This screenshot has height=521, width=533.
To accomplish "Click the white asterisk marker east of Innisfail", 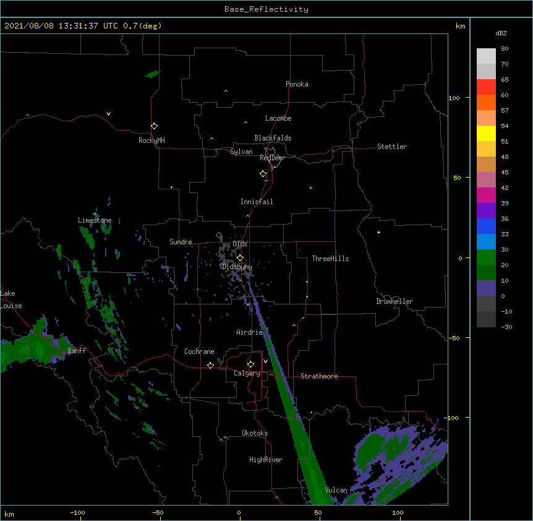I will tap(310, 187).
